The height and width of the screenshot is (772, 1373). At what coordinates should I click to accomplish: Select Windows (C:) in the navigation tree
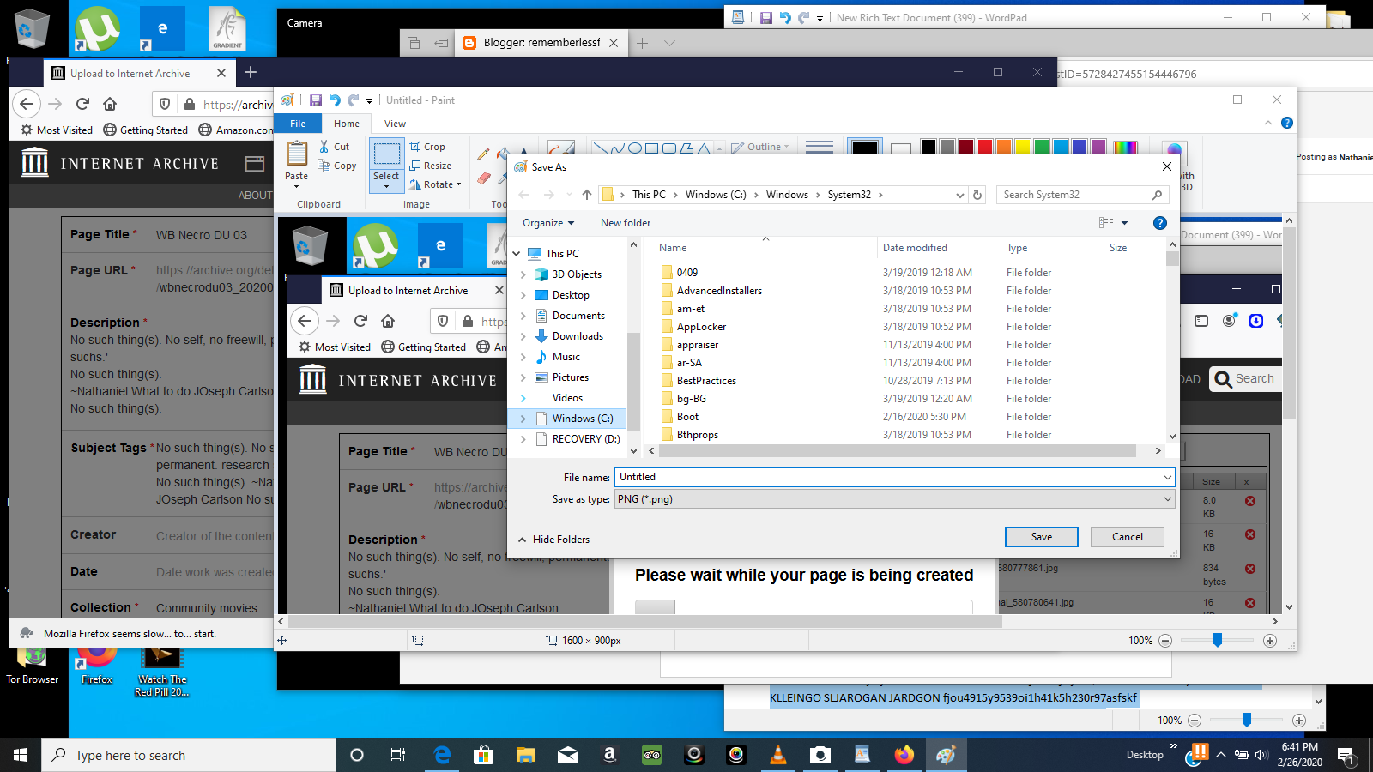coord(583,419)
